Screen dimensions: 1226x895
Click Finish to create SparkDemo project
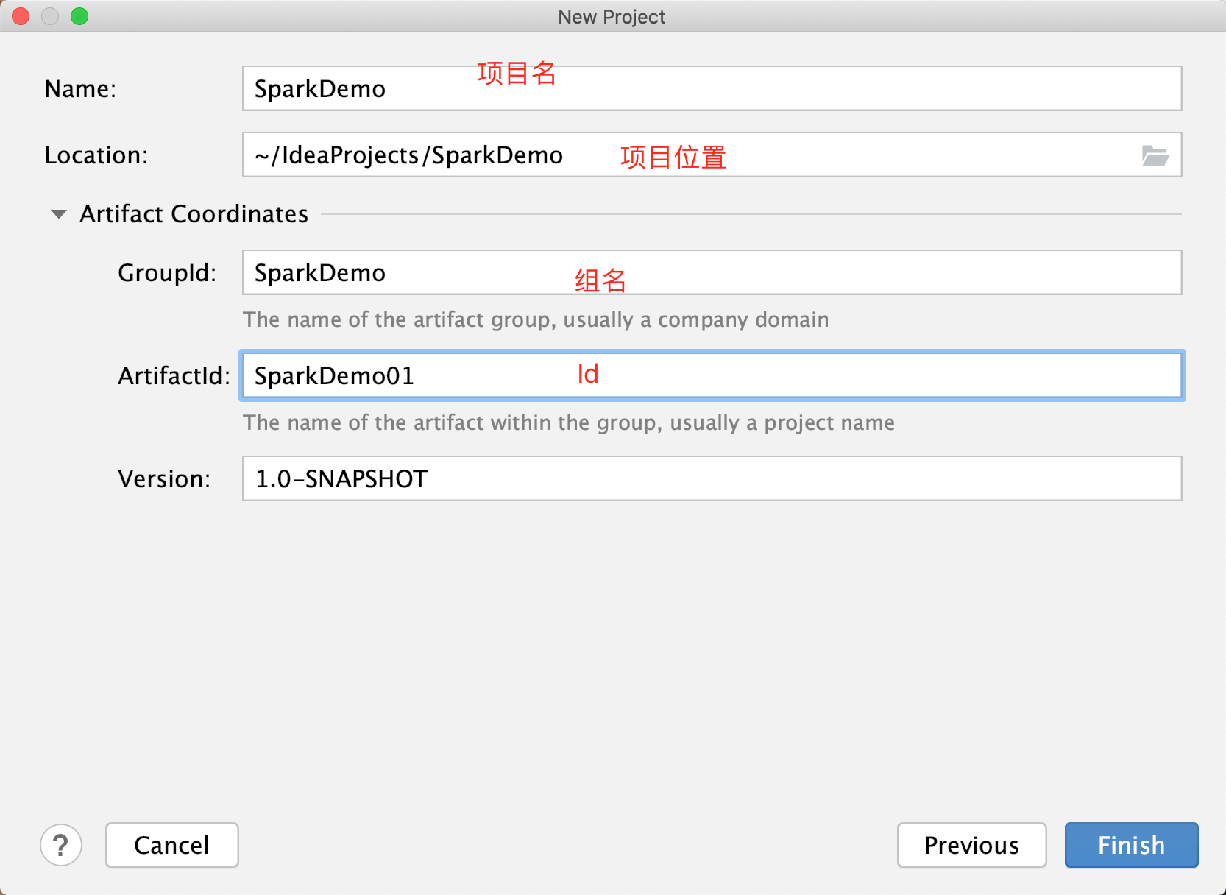tap(1131, 845)
